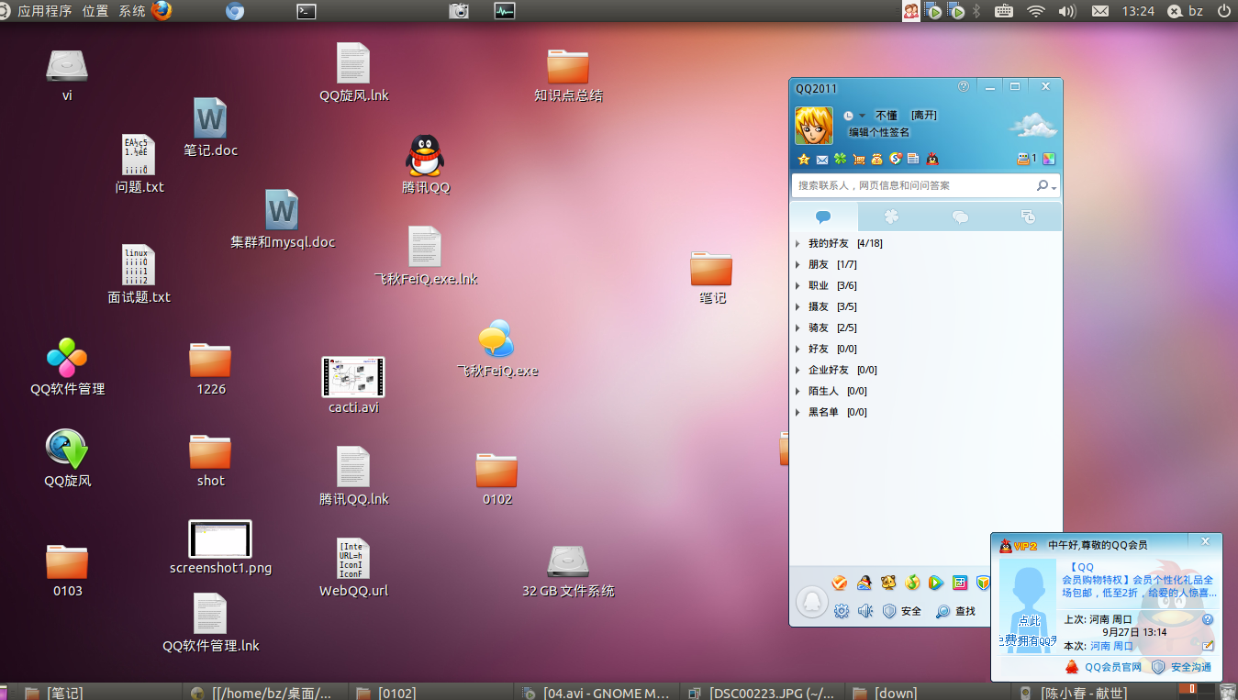Select the contacts speech-bubble tab
The width and height of the screenshot is (1238, 700).
(823, 217)
